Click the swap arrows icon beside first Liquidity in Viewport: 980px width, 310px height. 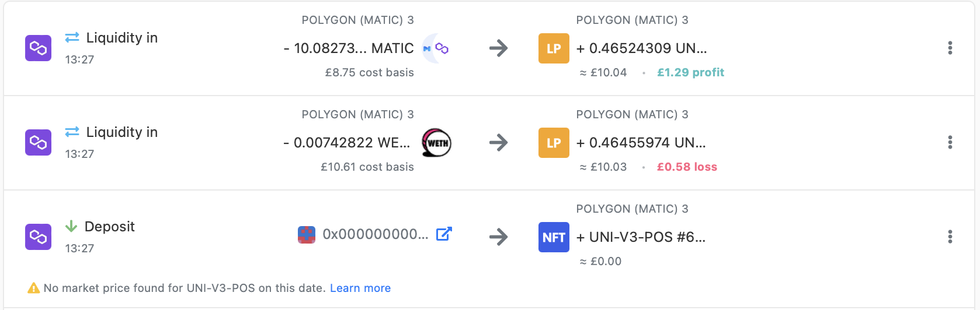click(x=72, y=37)
